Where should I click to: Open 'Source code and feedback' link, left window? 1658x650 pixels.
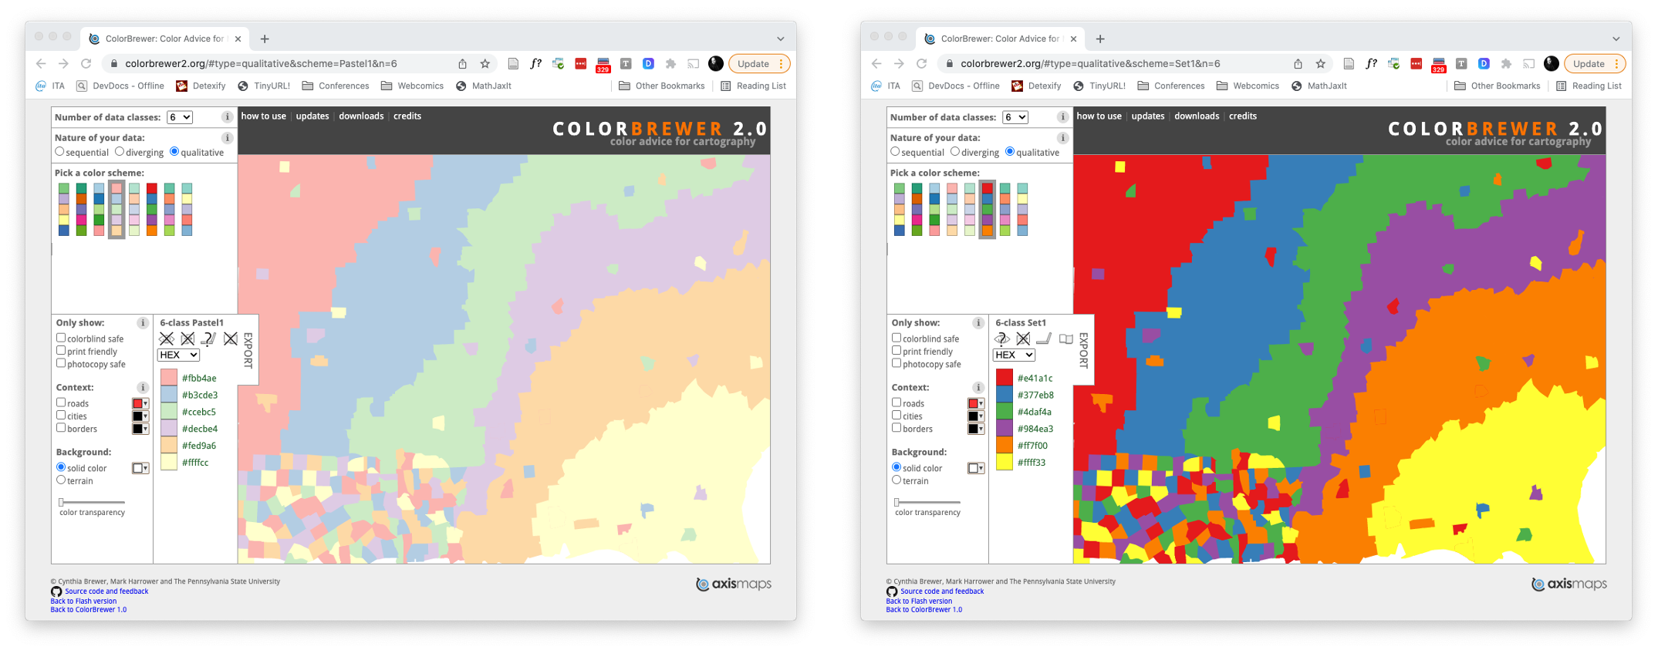[x=106, y=591]
